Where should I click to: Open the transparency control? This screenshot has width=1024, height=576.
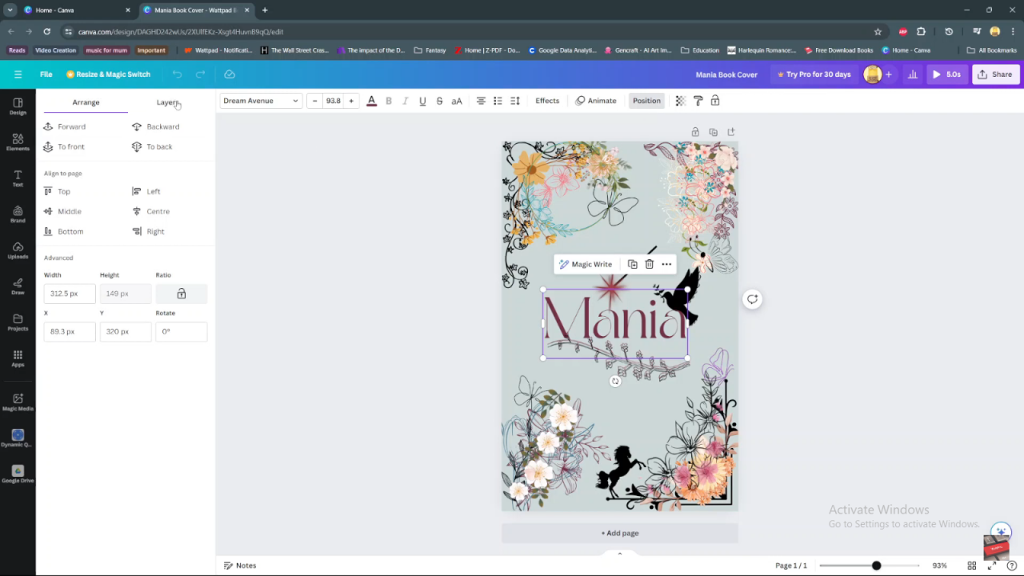coord(680,101)
